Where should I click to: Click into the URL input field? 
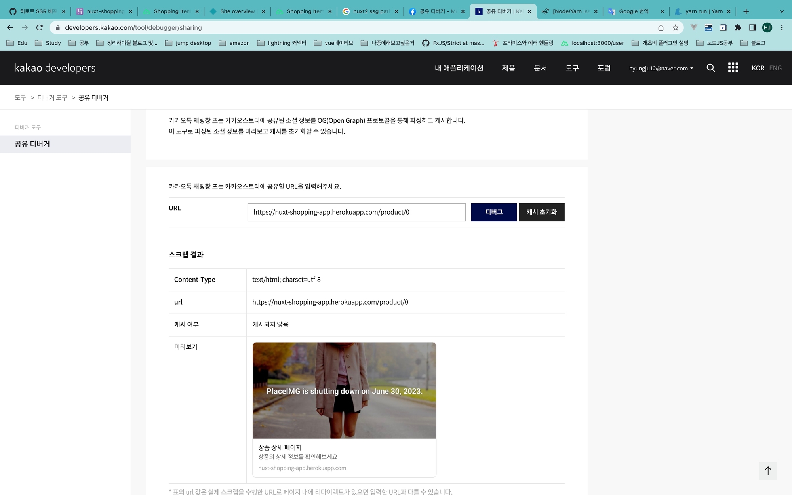point(356,212)
